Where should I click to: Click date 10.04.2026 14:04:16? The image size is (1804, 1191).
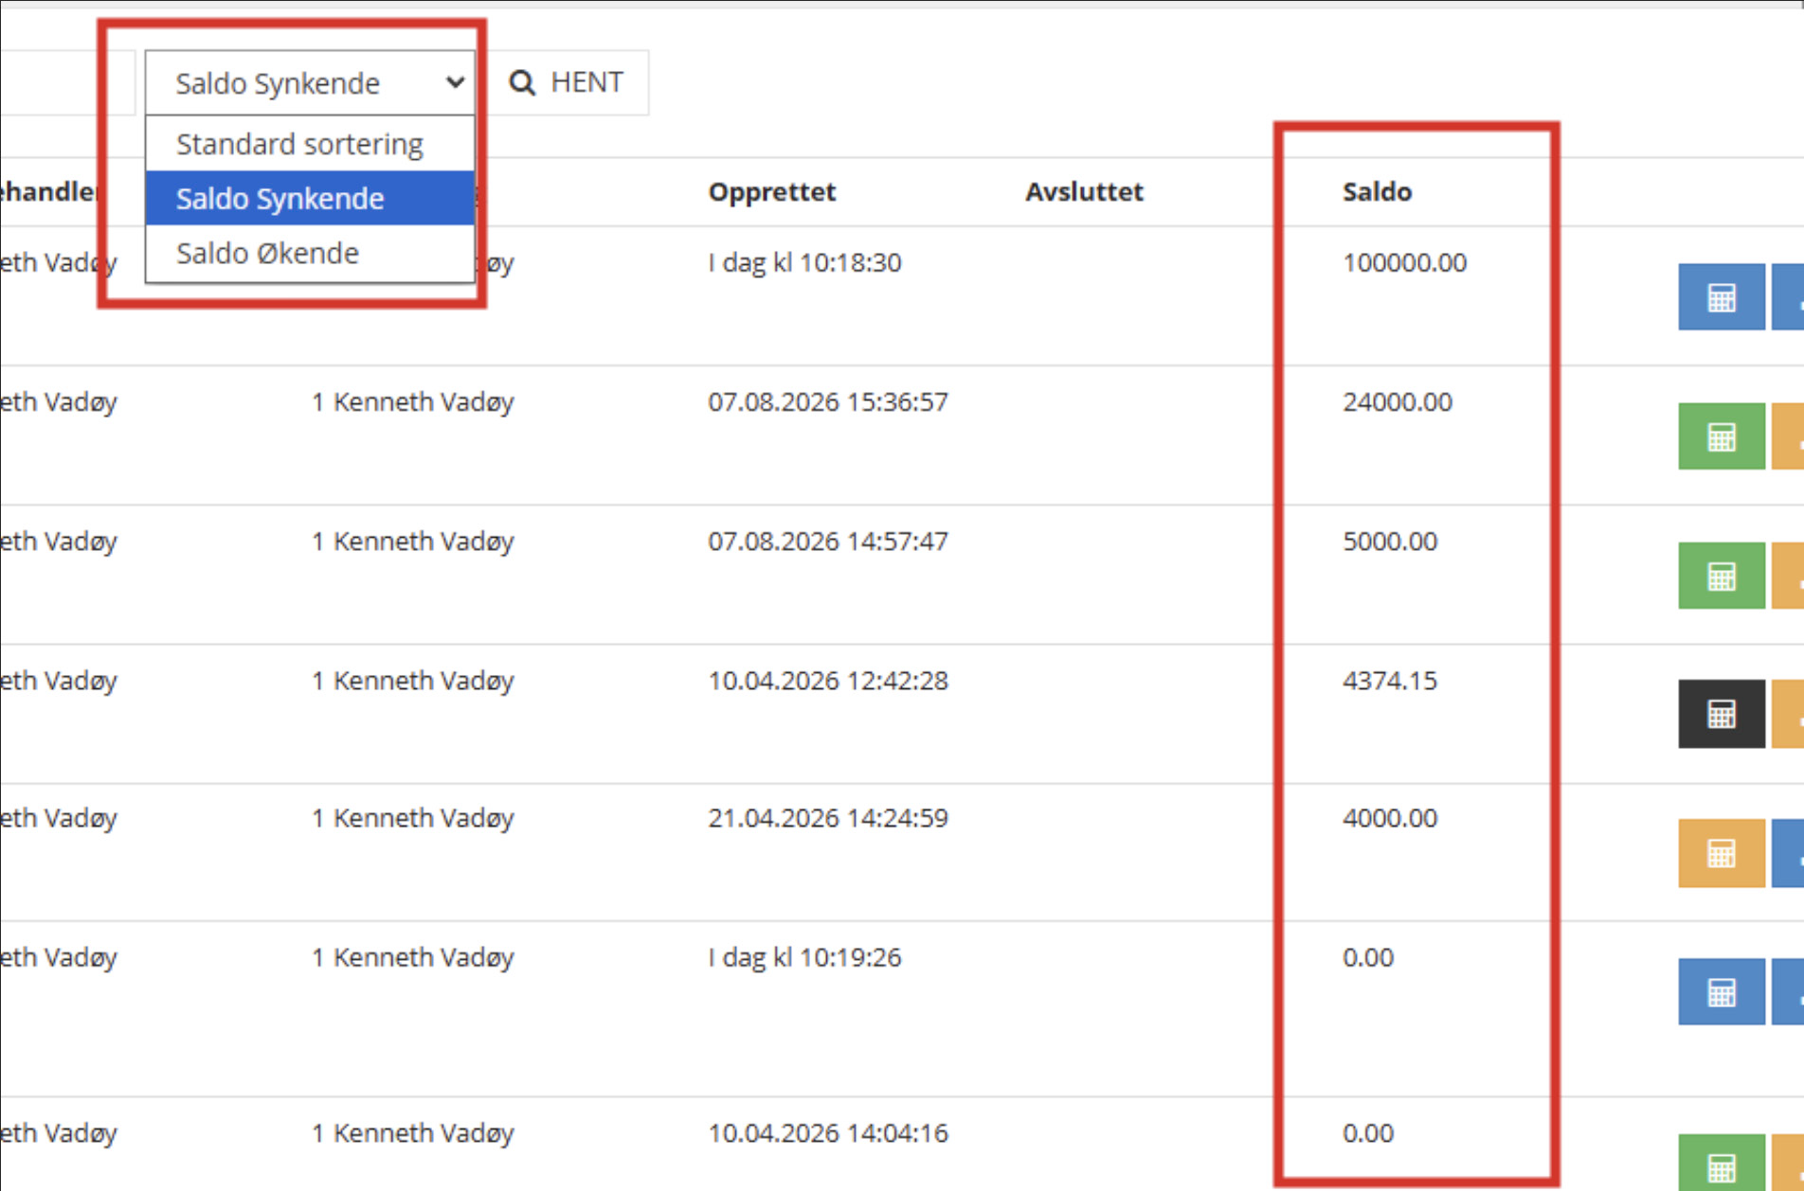828,1133
